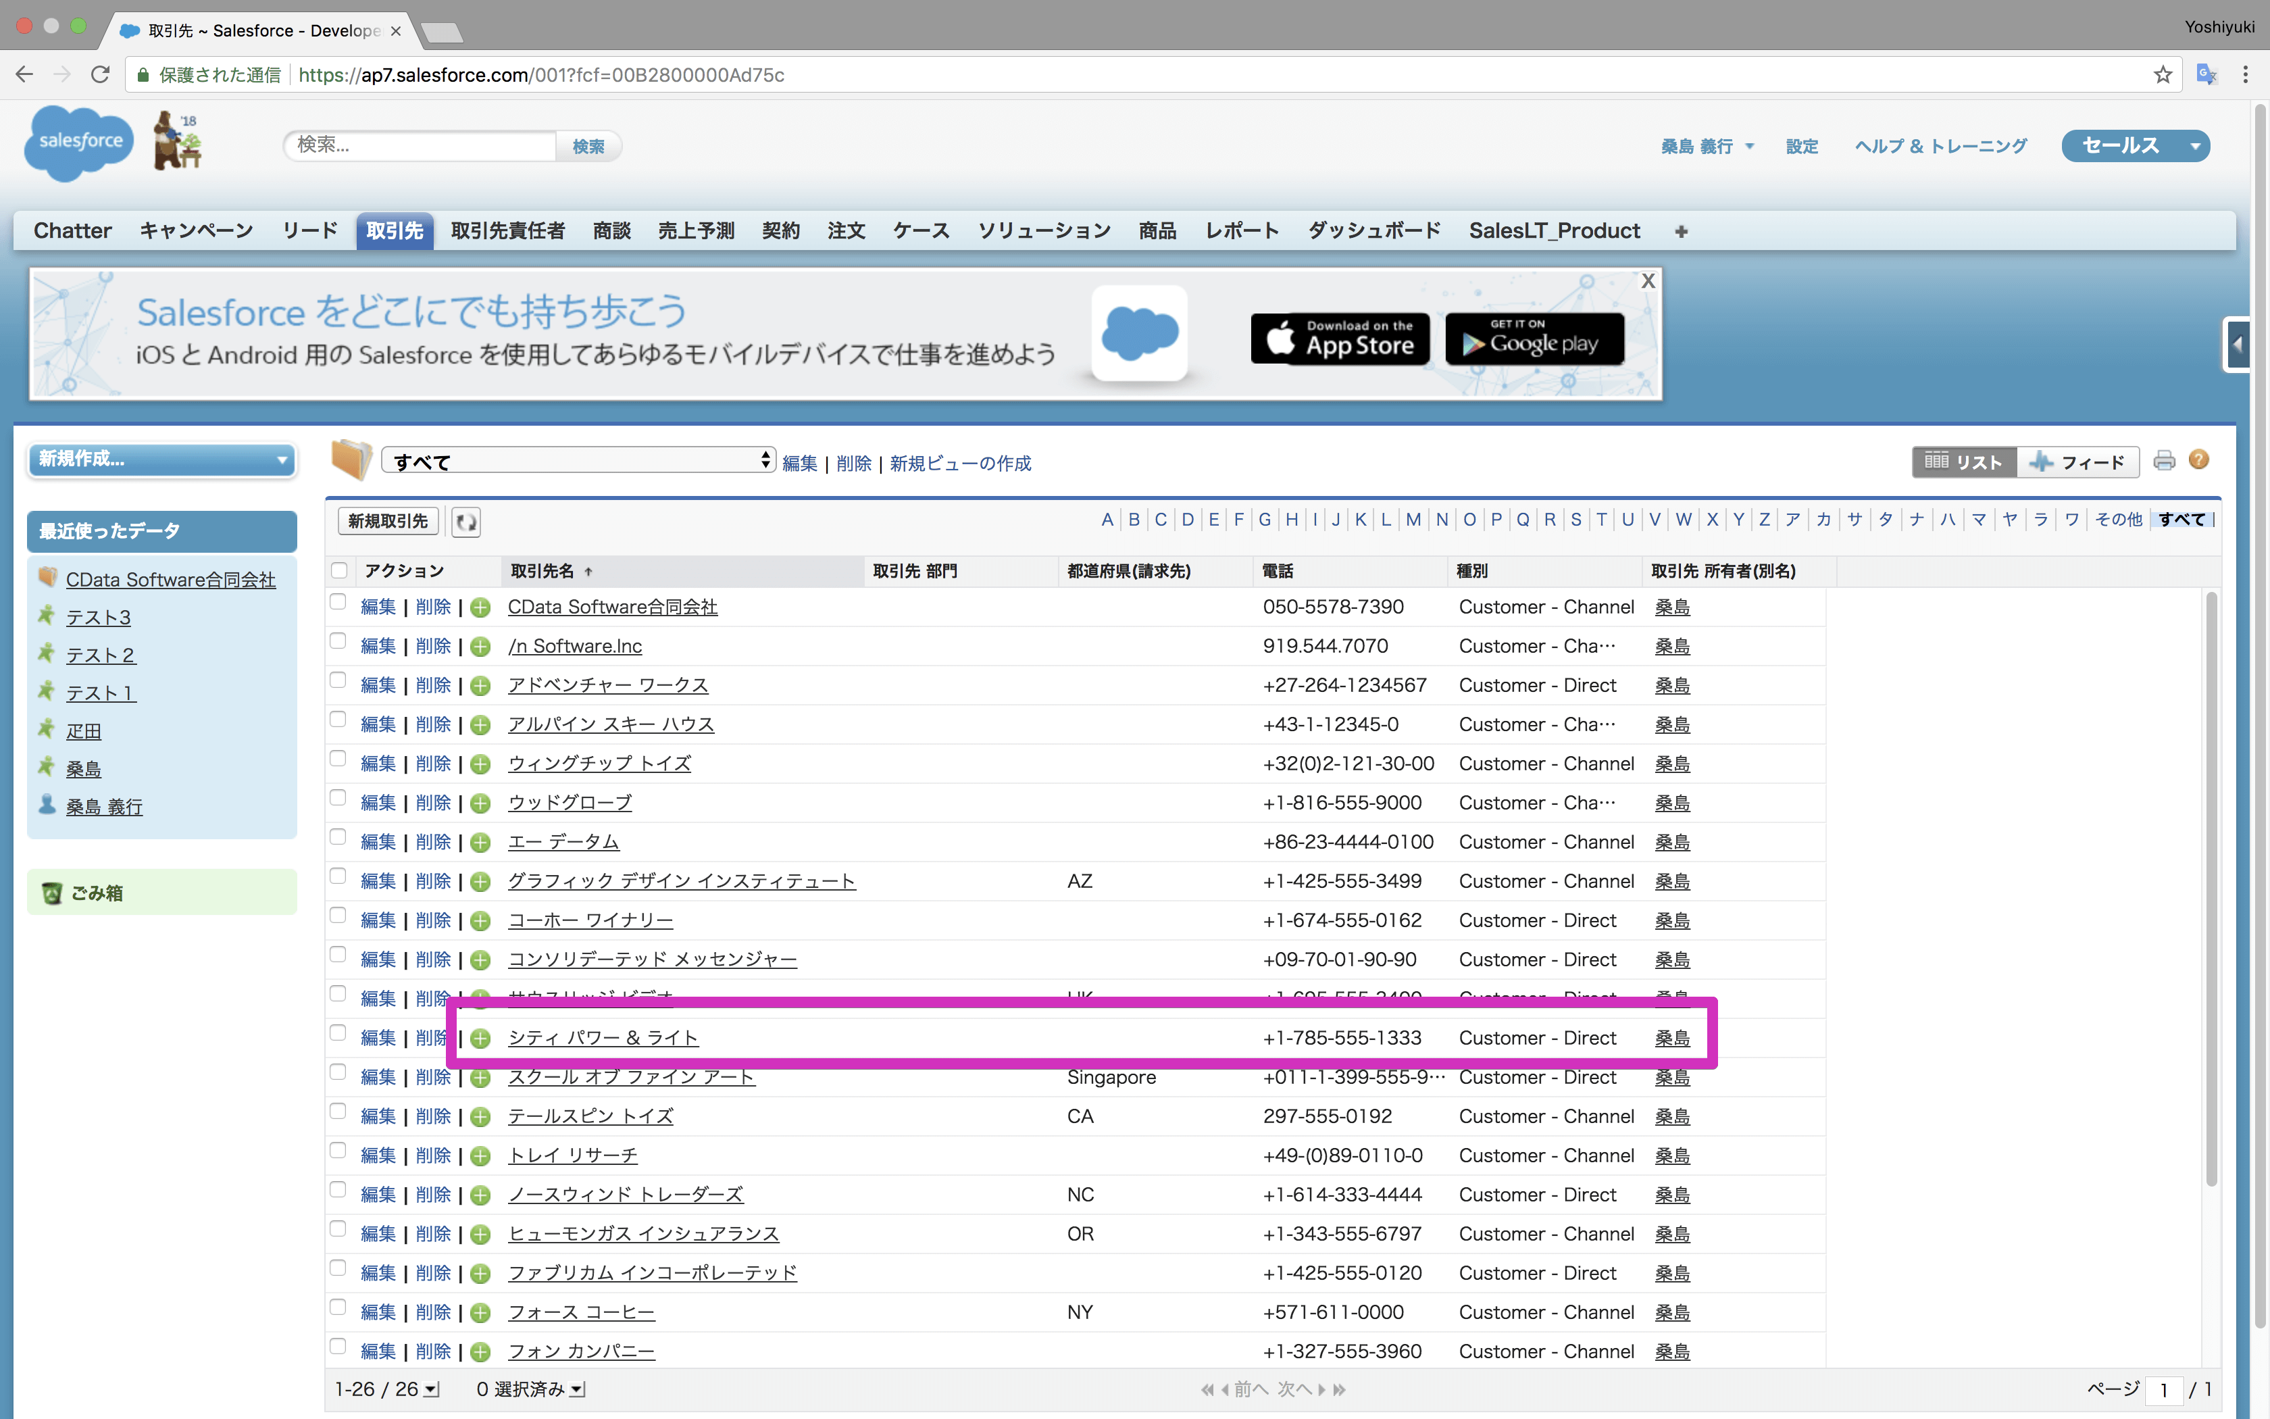Click the 新規取引先 button
2270x1419 pixels.
click(x=388, y=522)
